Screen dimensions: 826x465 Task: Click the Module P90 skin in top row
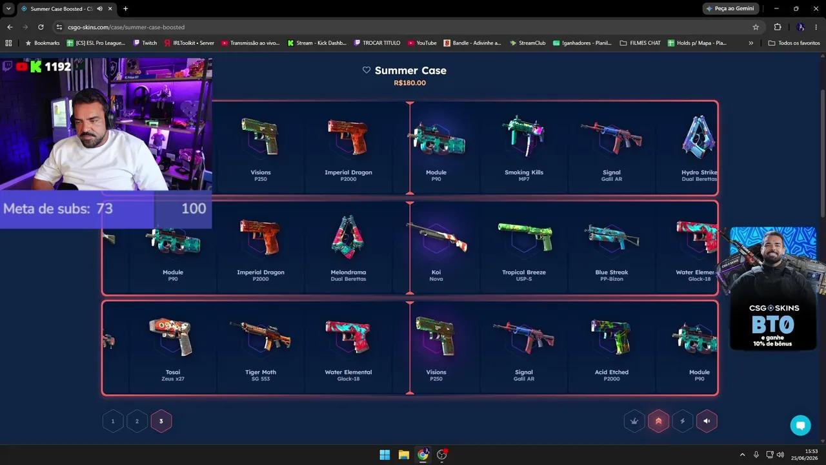pyautogui.click(x=436, y=147)
